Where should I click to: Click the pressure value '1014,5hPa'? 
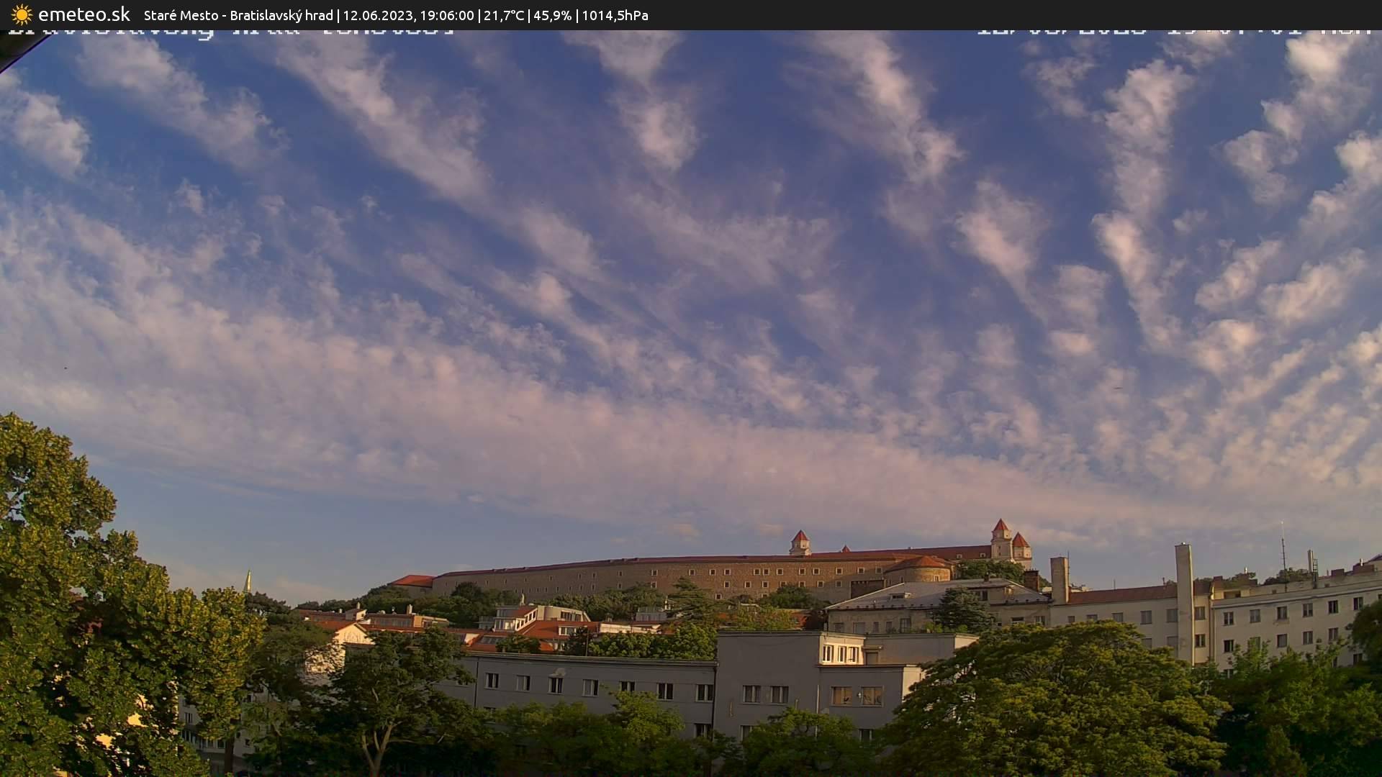pos(615,15)
